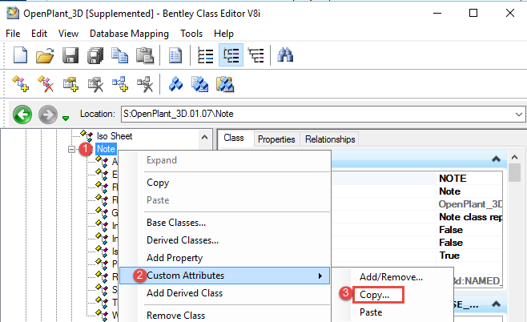527x322 pixels.
Task: Switch to the Class tab
Action: (x=234, y=138)
